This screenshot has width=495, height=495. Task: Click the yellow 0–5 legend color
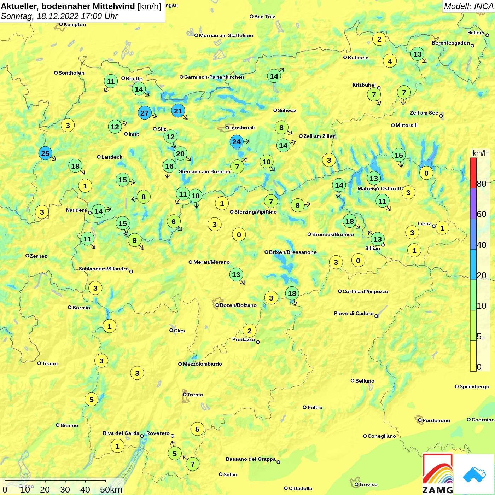[x=473, y=356]
